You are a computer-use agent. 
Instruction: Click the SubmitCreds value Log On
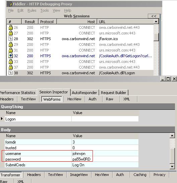78,165
